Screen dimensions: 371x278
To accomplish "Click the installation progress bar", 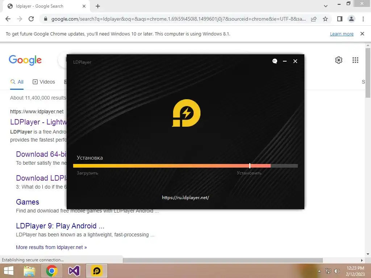I will 185,166.
